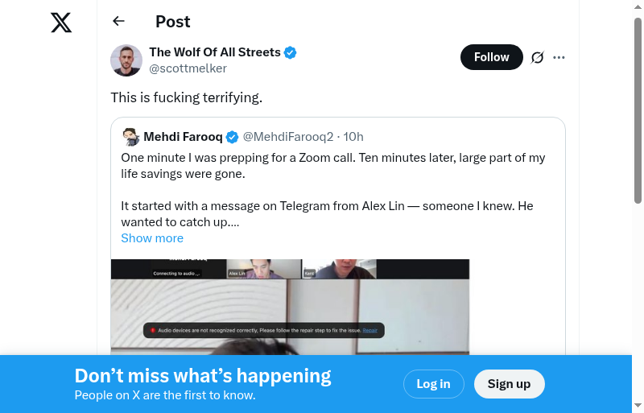Click verified badge next to Wolf Of All Streets

point(291,52)
